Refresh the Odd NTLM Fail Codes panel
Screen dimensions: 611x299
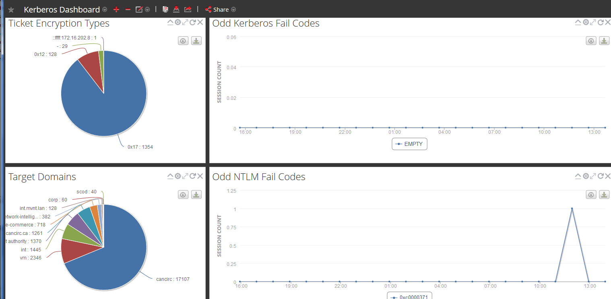tap(600, 176)
